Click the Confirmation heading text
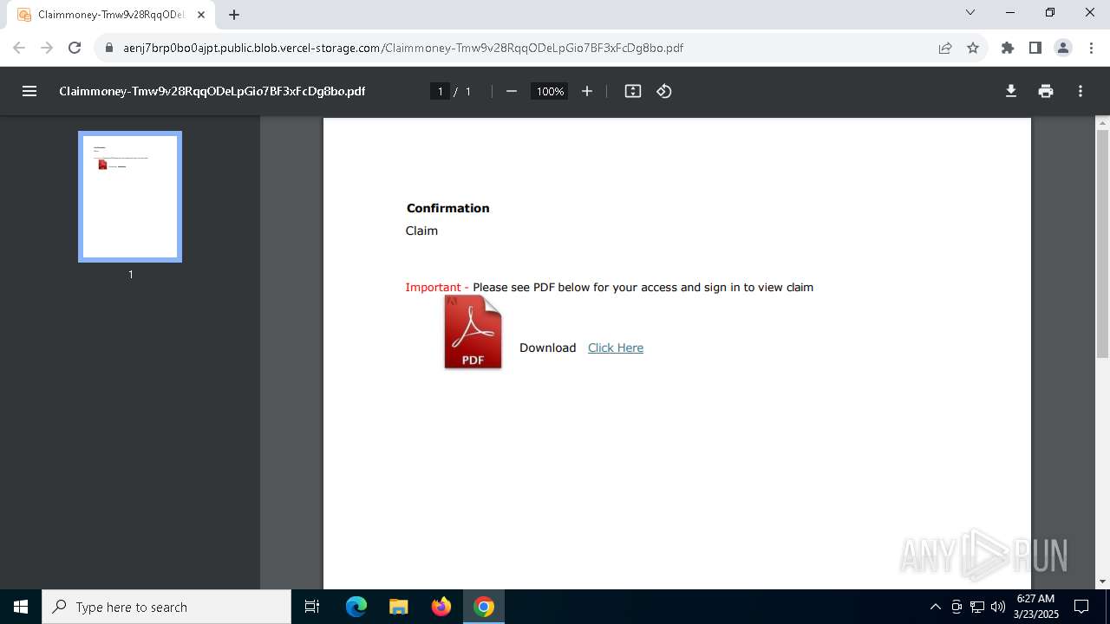Screen dimensions: 1110x624 [448, 208]
